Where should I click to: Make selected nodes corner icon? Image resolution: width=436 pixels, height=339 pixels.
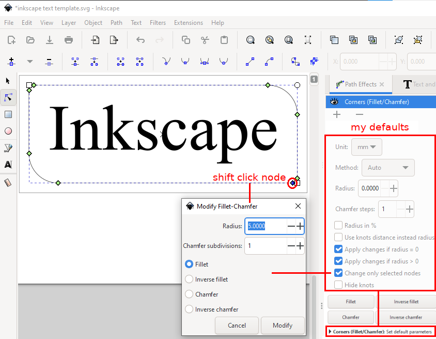click(x=166, y=62)
